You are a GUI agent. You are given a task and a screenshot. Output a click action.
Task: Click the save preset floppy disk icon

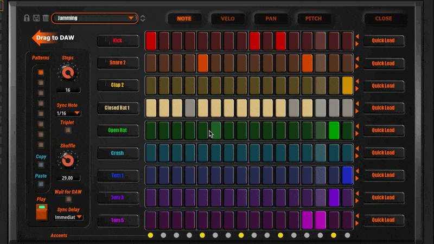point(36,18)
